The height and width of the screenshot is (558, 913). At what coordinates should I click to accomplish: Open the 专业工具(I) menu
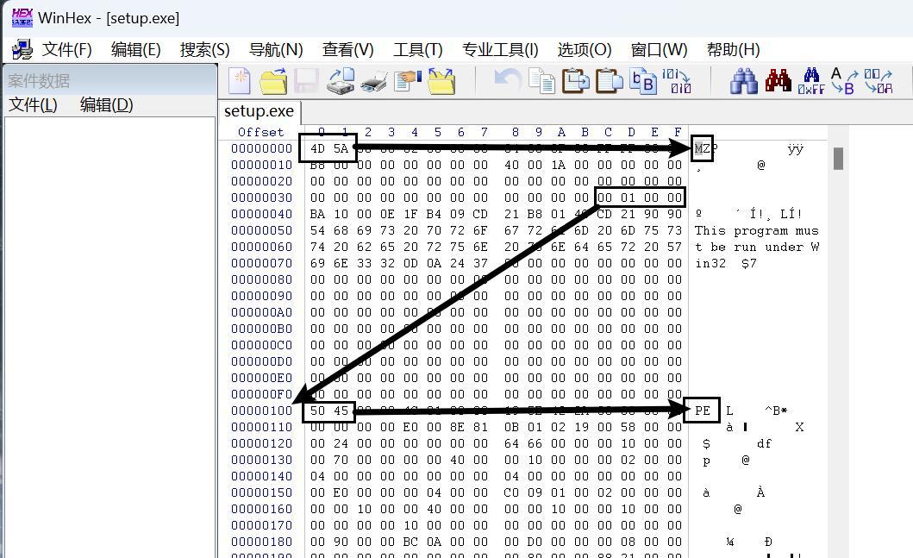tap(499, 49)
